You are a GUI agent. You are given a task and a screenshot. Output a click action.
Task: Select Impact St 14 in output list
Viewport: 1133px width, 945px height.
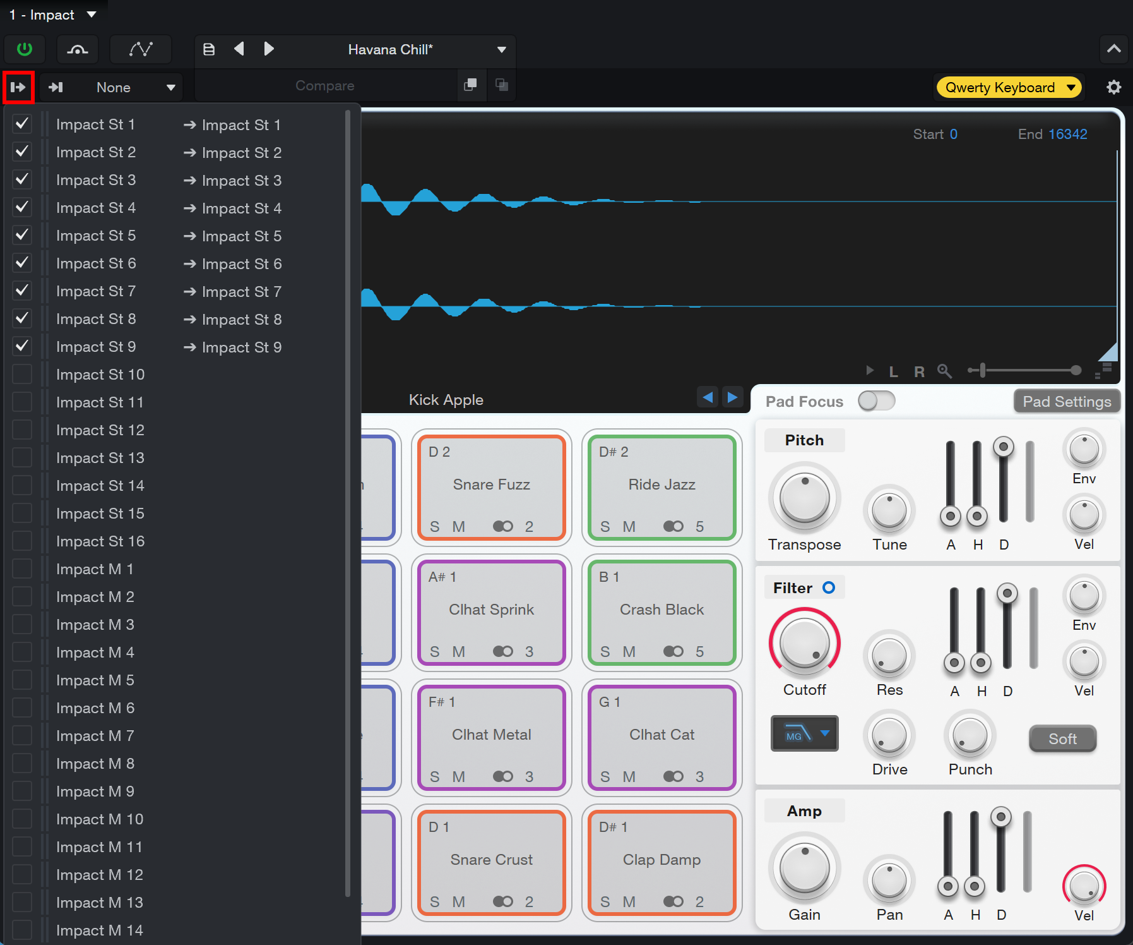(x=100, y=486)
